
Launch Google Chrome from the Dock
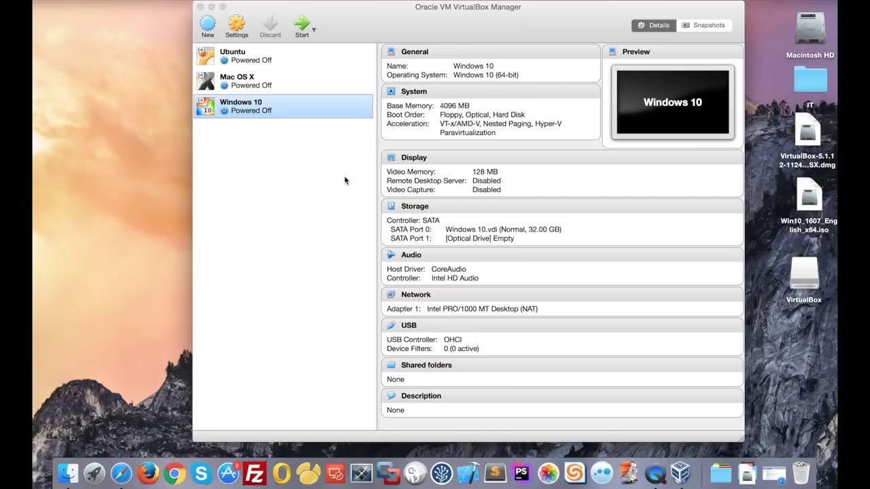[x=175, y=473]
